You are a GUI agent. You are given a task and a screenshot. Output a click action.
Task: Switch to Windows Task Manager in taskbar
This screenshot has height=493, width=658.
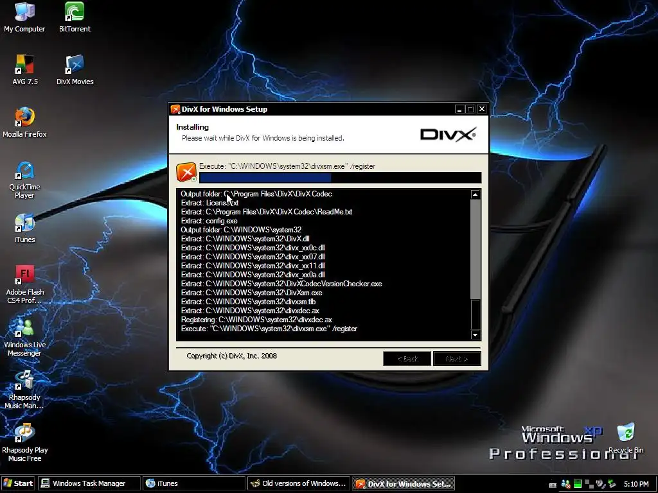tap(89, 483)
